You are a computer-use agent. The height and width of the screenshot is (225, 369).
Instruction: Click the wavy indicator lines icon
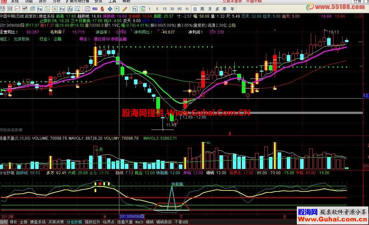pos(87,9)
